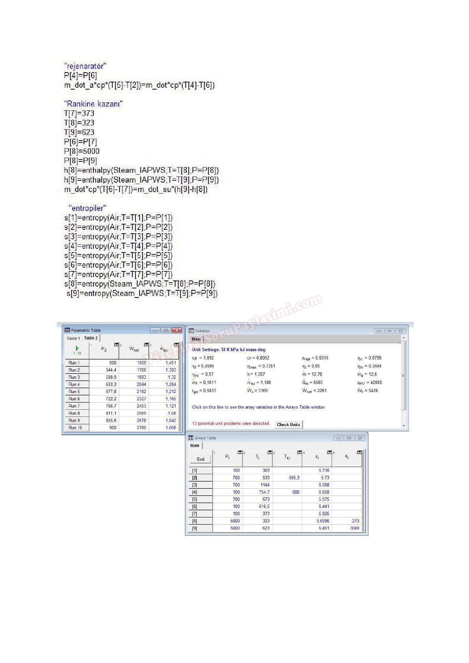Image resolution: width=469 pixels, height=663 pixels.
Task: Open the P2 column dropdown arrow
Action: (x=116, y=344)
